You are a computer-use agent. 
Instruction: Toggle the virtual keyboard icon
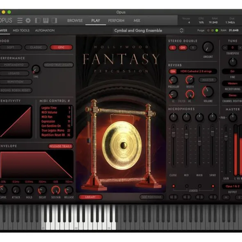click(x=46, y=20)
